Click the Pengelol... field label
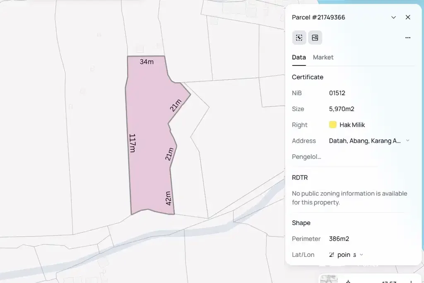 [x=306, y=157]
